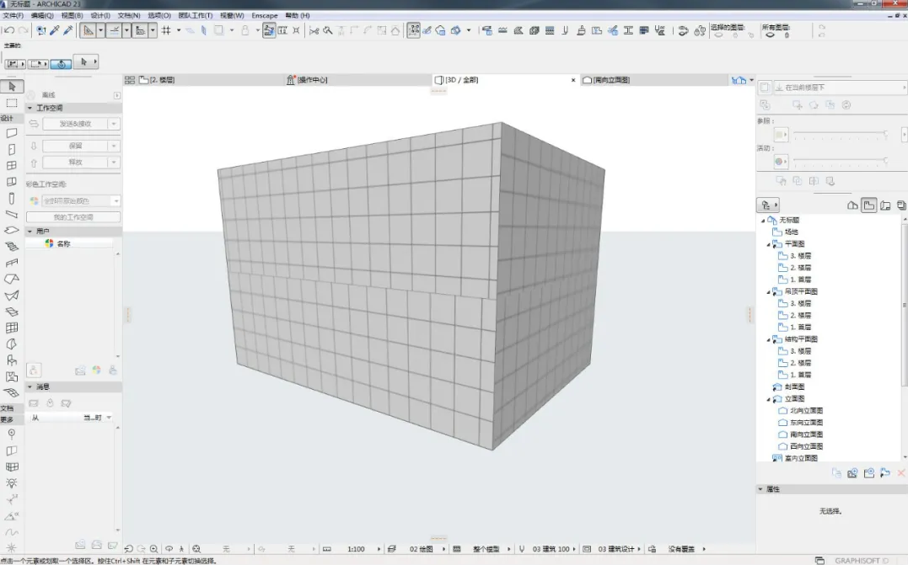Click the Trim scissors icon
The height and width of the screenshot is (565, 908).
tap(314, 30)
